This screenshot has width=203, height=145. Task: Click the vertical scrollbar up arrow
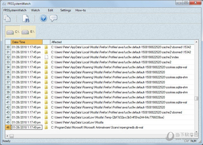196,42
